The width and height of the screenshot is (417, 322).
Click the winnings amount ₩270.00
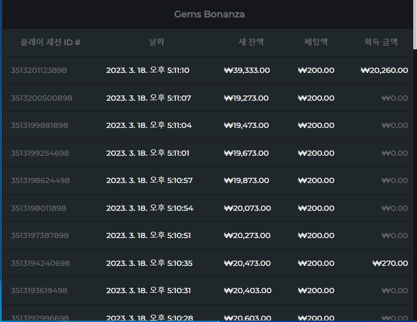[390, 263]
